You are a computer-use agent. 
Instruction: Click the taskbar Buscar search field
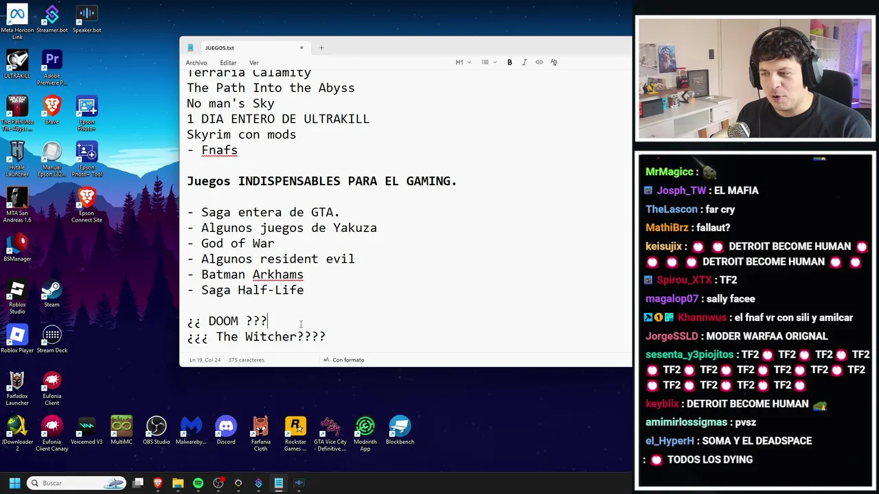pos(76,483)
